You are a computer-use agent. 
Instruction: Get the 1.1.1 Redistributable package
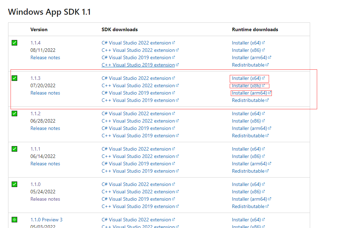[250, 171]
